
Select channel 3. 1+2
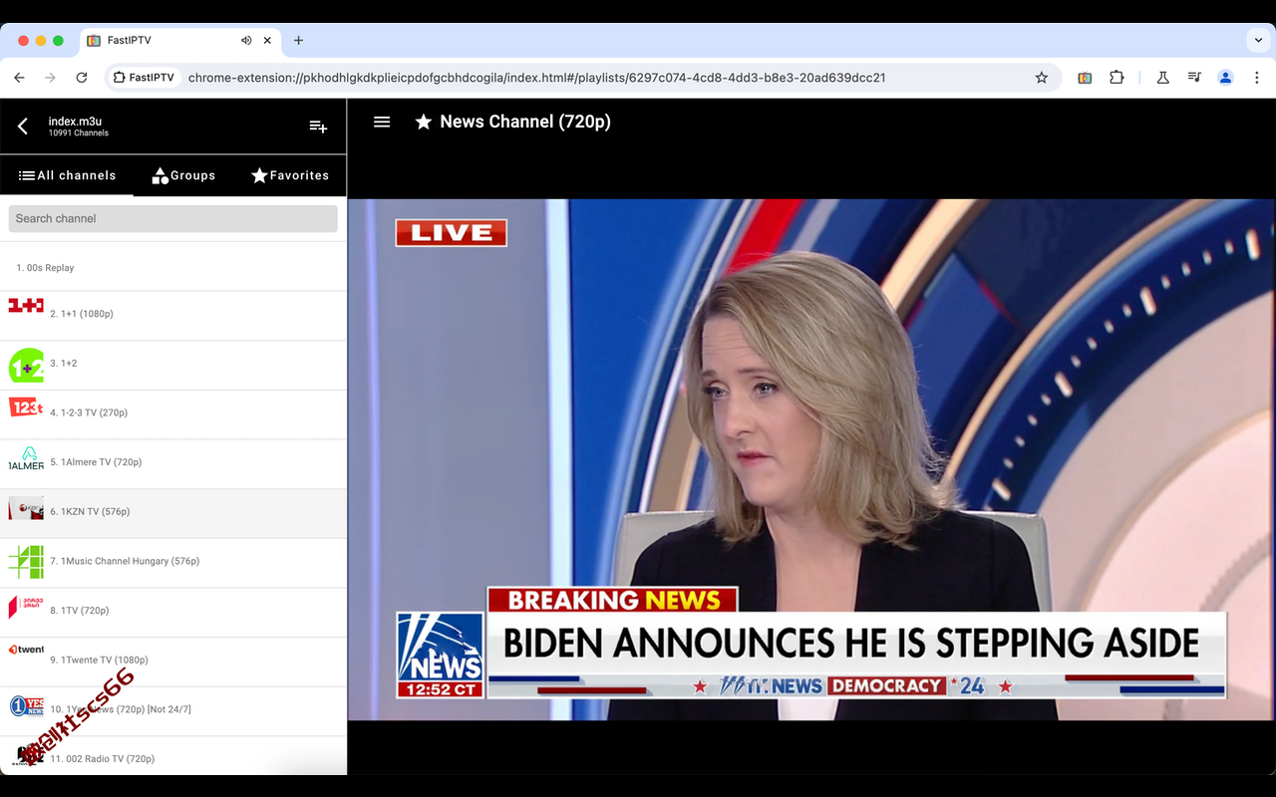pyautogui.click(x=173, y=365)
